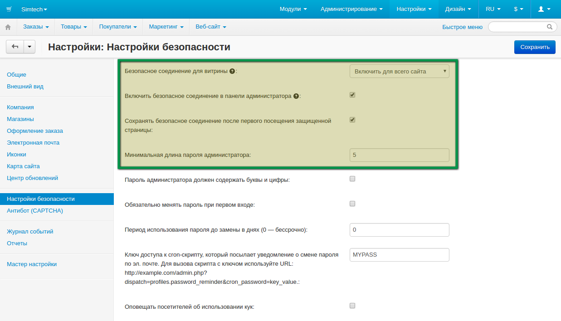Select Настройки безопасности in sidebar
Image resolution: width=561 pixels, height=321 pixels.
pos(57,199)
